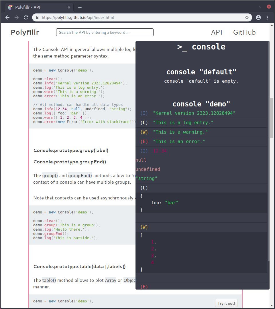Click the demo.error('This is an error.') code line
275x309 pixels.
coord(69,96)
